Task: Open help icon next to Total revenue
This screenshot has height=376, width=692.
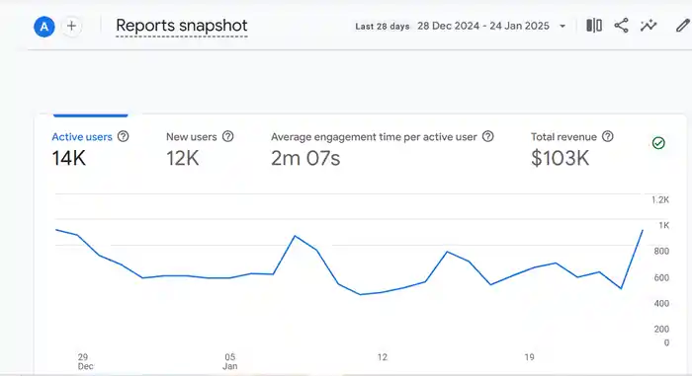Action: (608, 136)
